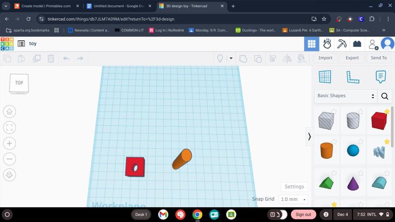Open the Snap Grid 1.0 mm dropdown
Screen dimensions: 395x222
[293, 199]
